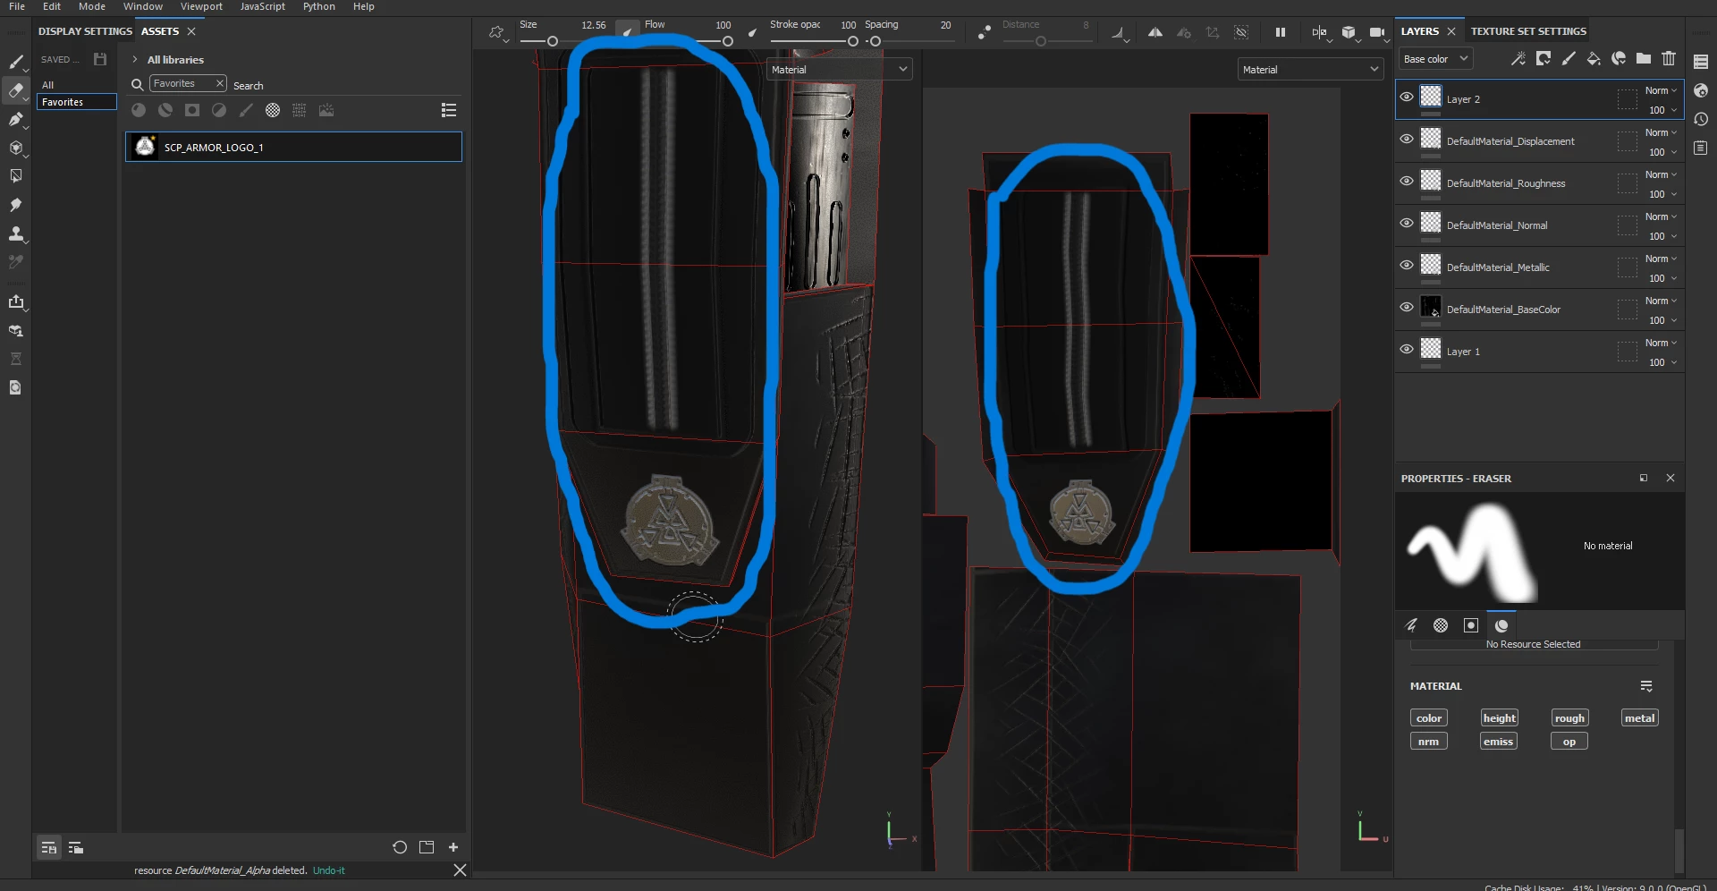Open the Viewport menu

(x=201, y=6)
